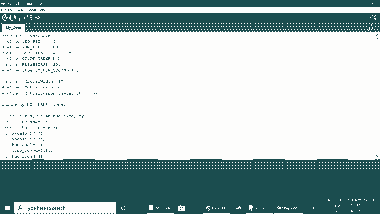Click the LED_TYPE define line
380x214 pixels.
point(37,53)
